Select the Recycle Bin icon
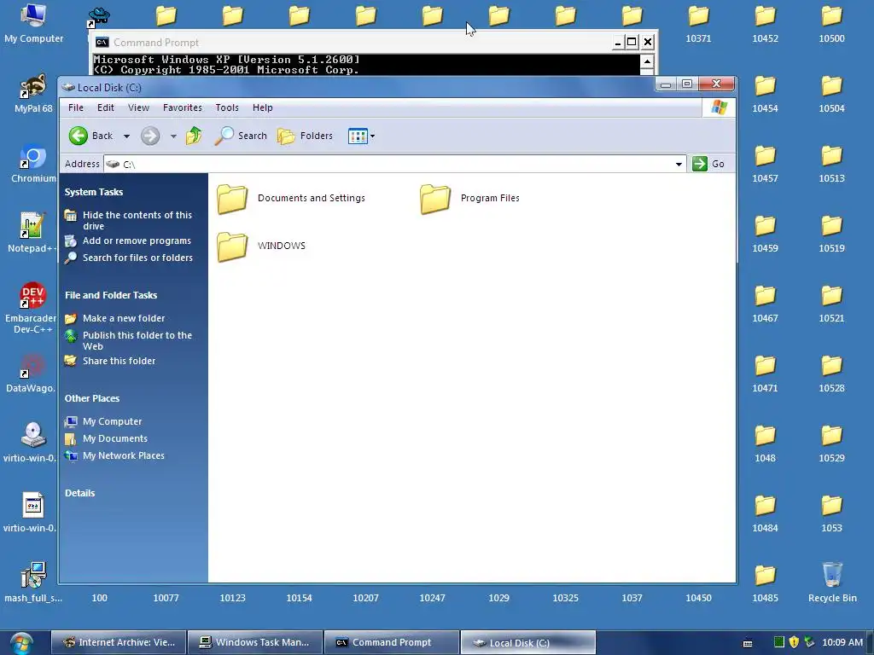This screenshot has height=655, width=874. tap(832, 583)
